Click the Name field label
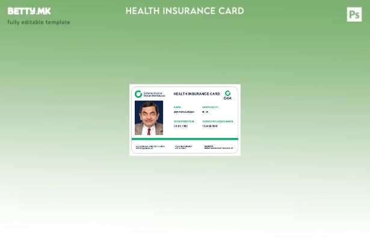This screenshot has width=370, height=240. (x=177, y=107)
